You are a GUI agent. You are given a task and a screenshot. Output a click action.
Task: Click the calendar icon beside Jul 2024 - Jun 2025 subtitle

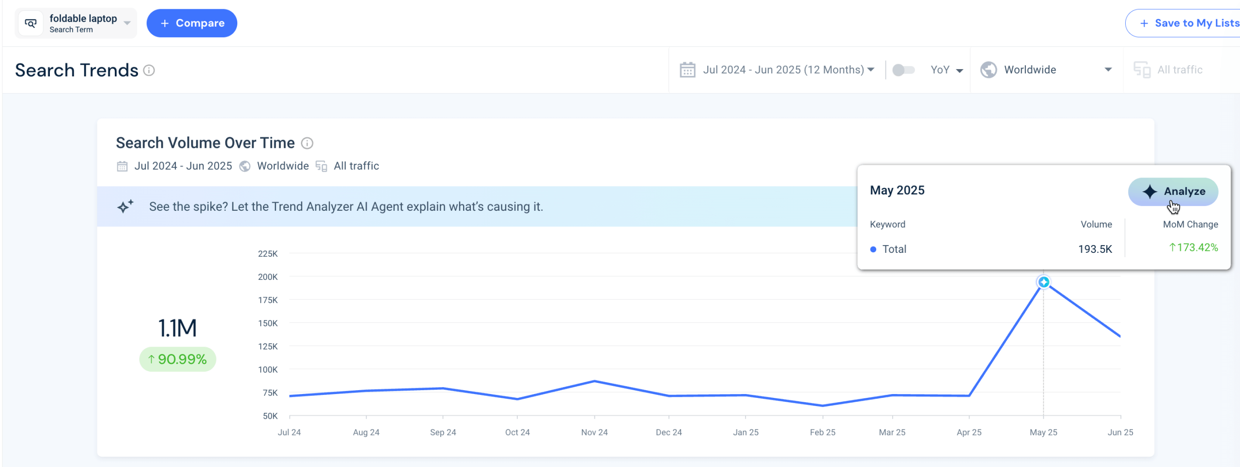pyautogui.click(x=122, y=166)
